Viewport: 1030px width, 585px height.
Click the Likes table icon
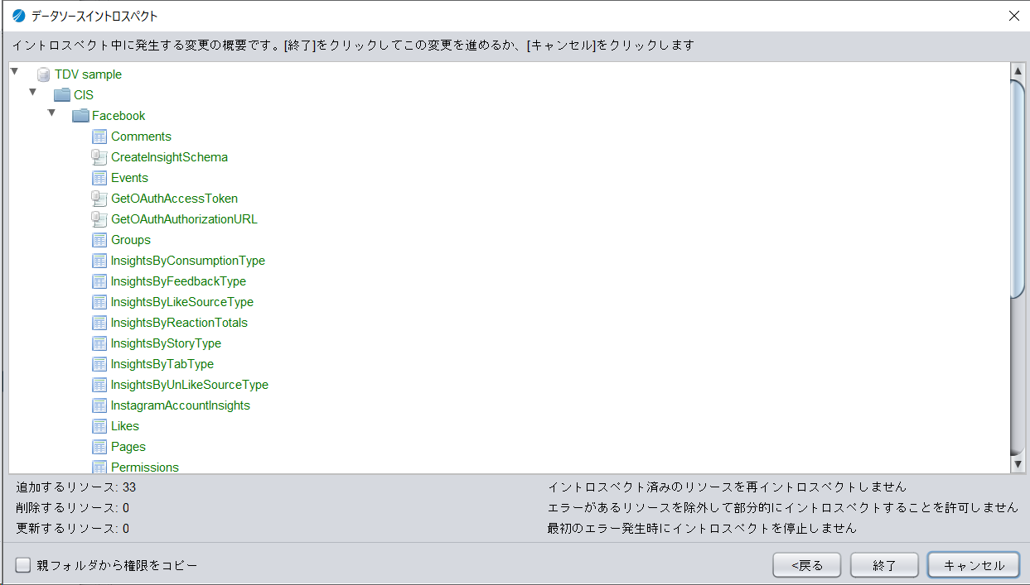pos(99,426)
